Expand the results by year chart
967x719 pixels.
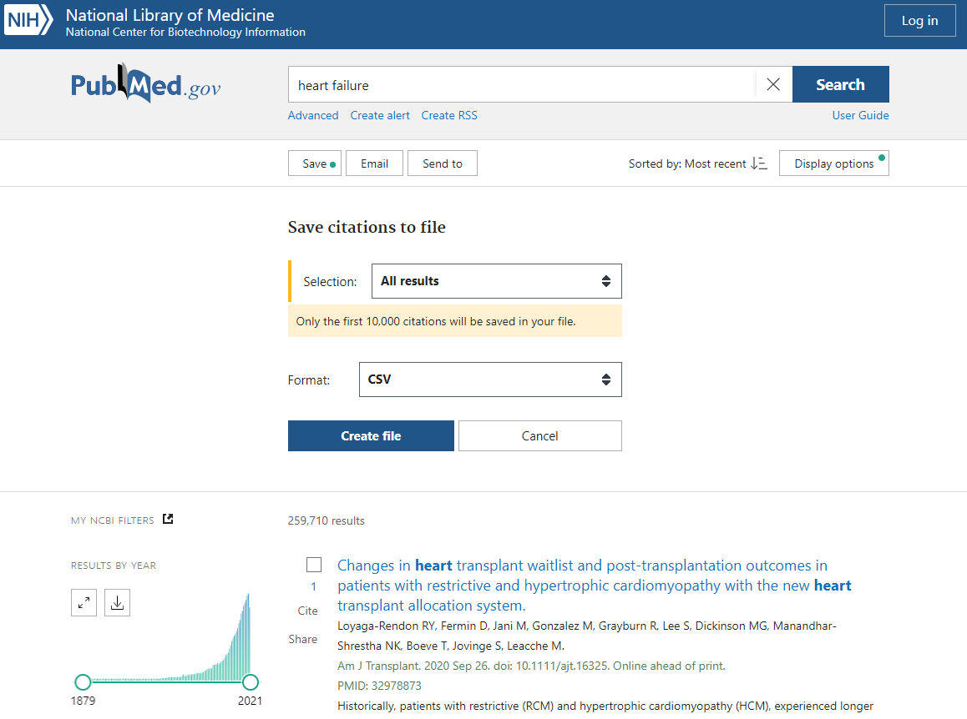[84, 603]
